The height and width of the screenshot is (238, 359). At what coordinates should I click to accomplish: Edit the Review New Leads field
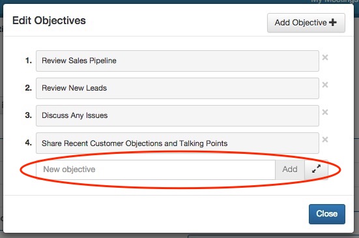click(177, 88)
